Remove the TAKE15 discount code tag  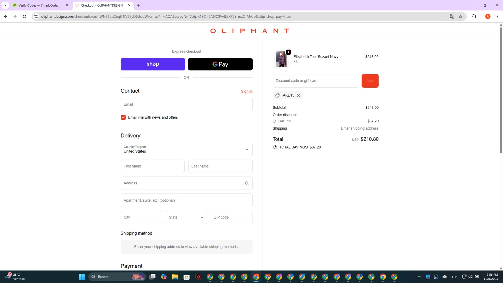point(298,96)
